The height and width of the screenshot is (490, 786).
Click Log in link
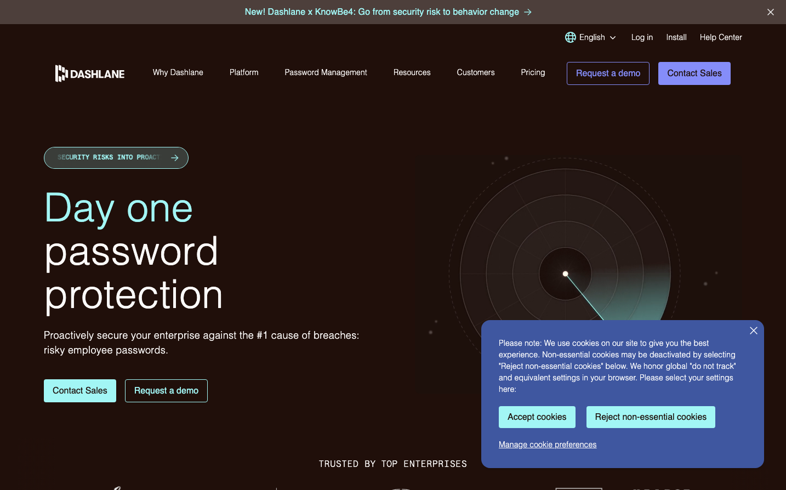coord(642,37)
